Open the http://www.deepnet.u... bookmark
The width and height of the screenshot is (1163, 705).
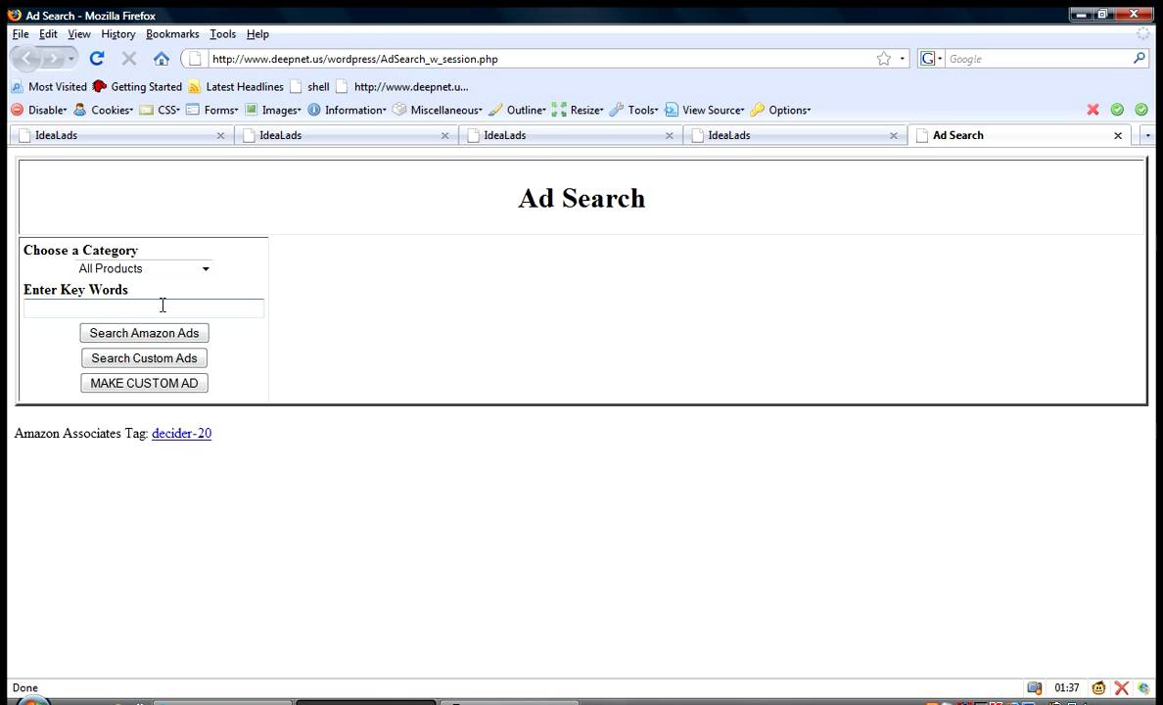402,87
